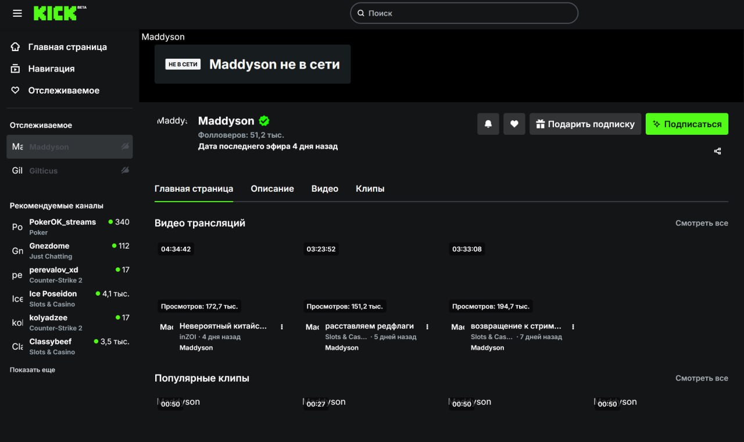Click PokerOK_streams avatar in recommended list
Image resolution: width=744 pixels, height=442 pixels.
pos(17,227)
